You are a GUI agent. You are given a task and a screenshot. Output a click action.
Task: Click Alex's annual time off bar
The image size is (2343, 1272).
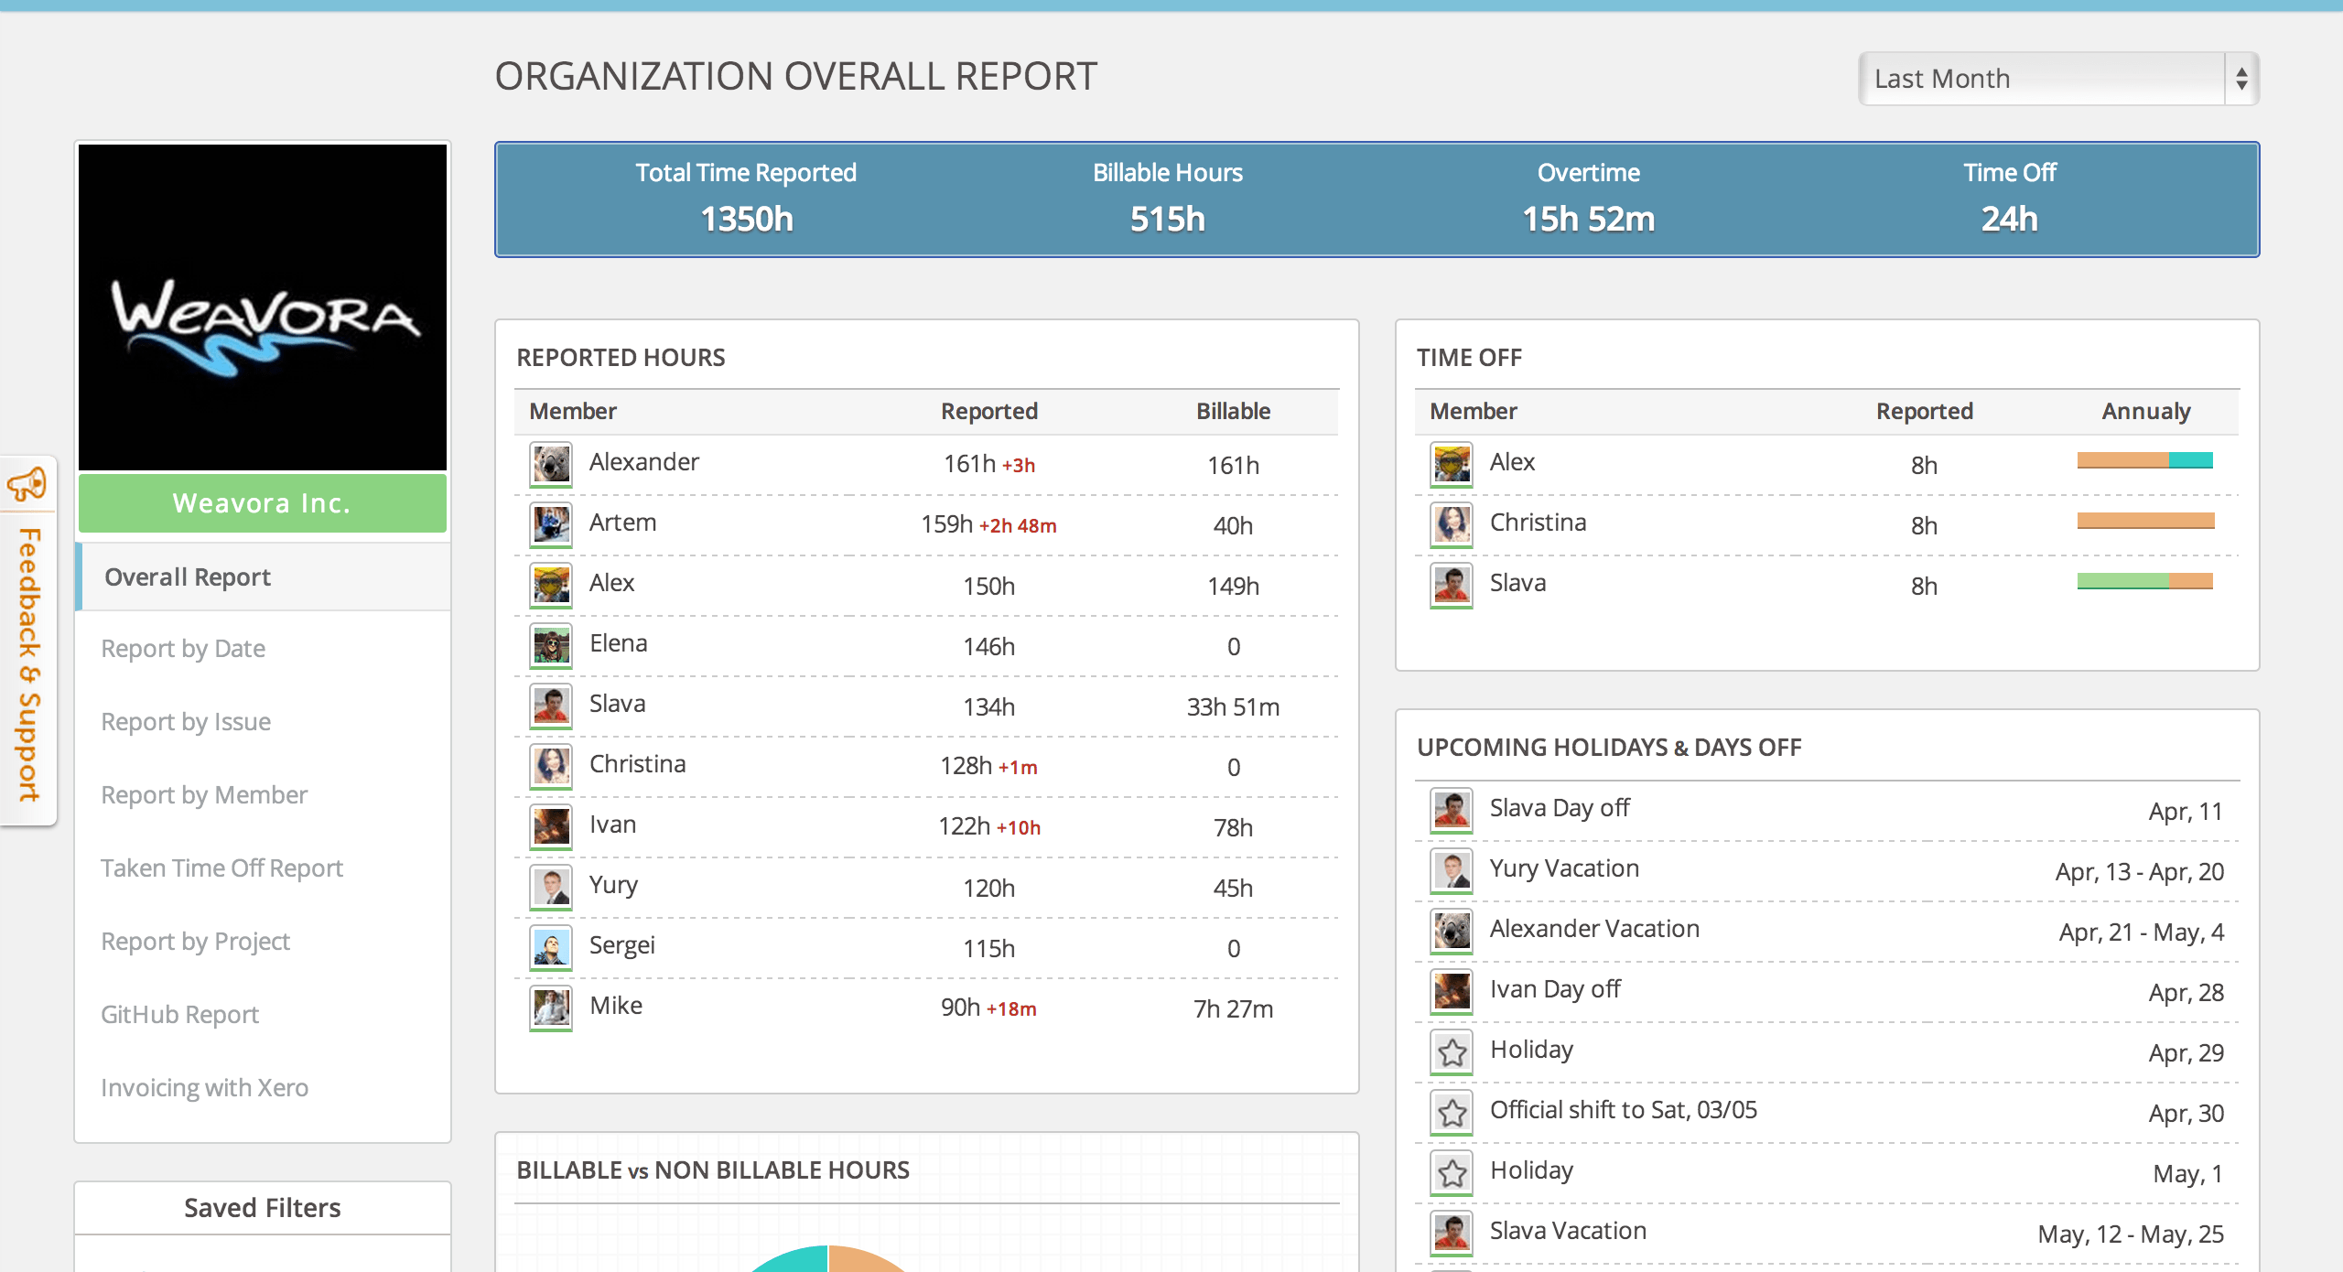point(2145,460)
